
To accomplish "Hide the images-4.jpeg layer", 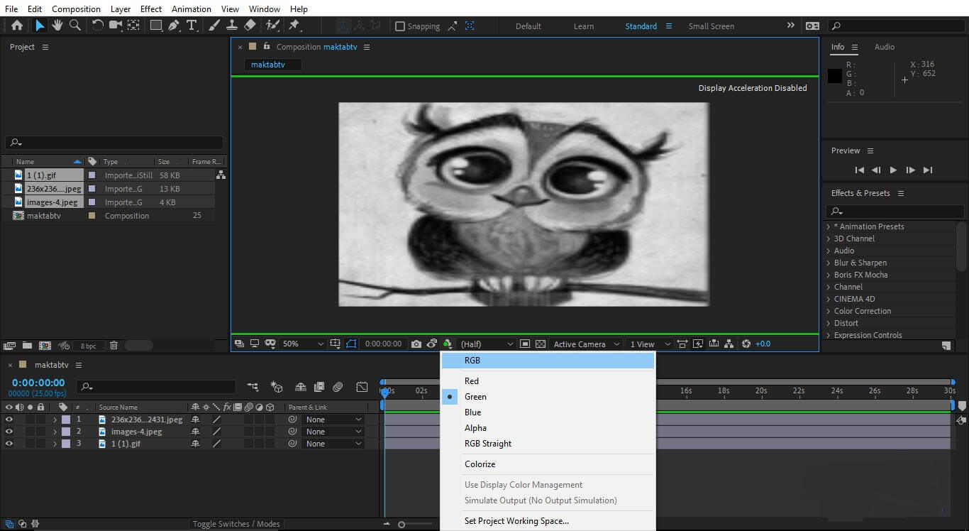I will 9,432.
